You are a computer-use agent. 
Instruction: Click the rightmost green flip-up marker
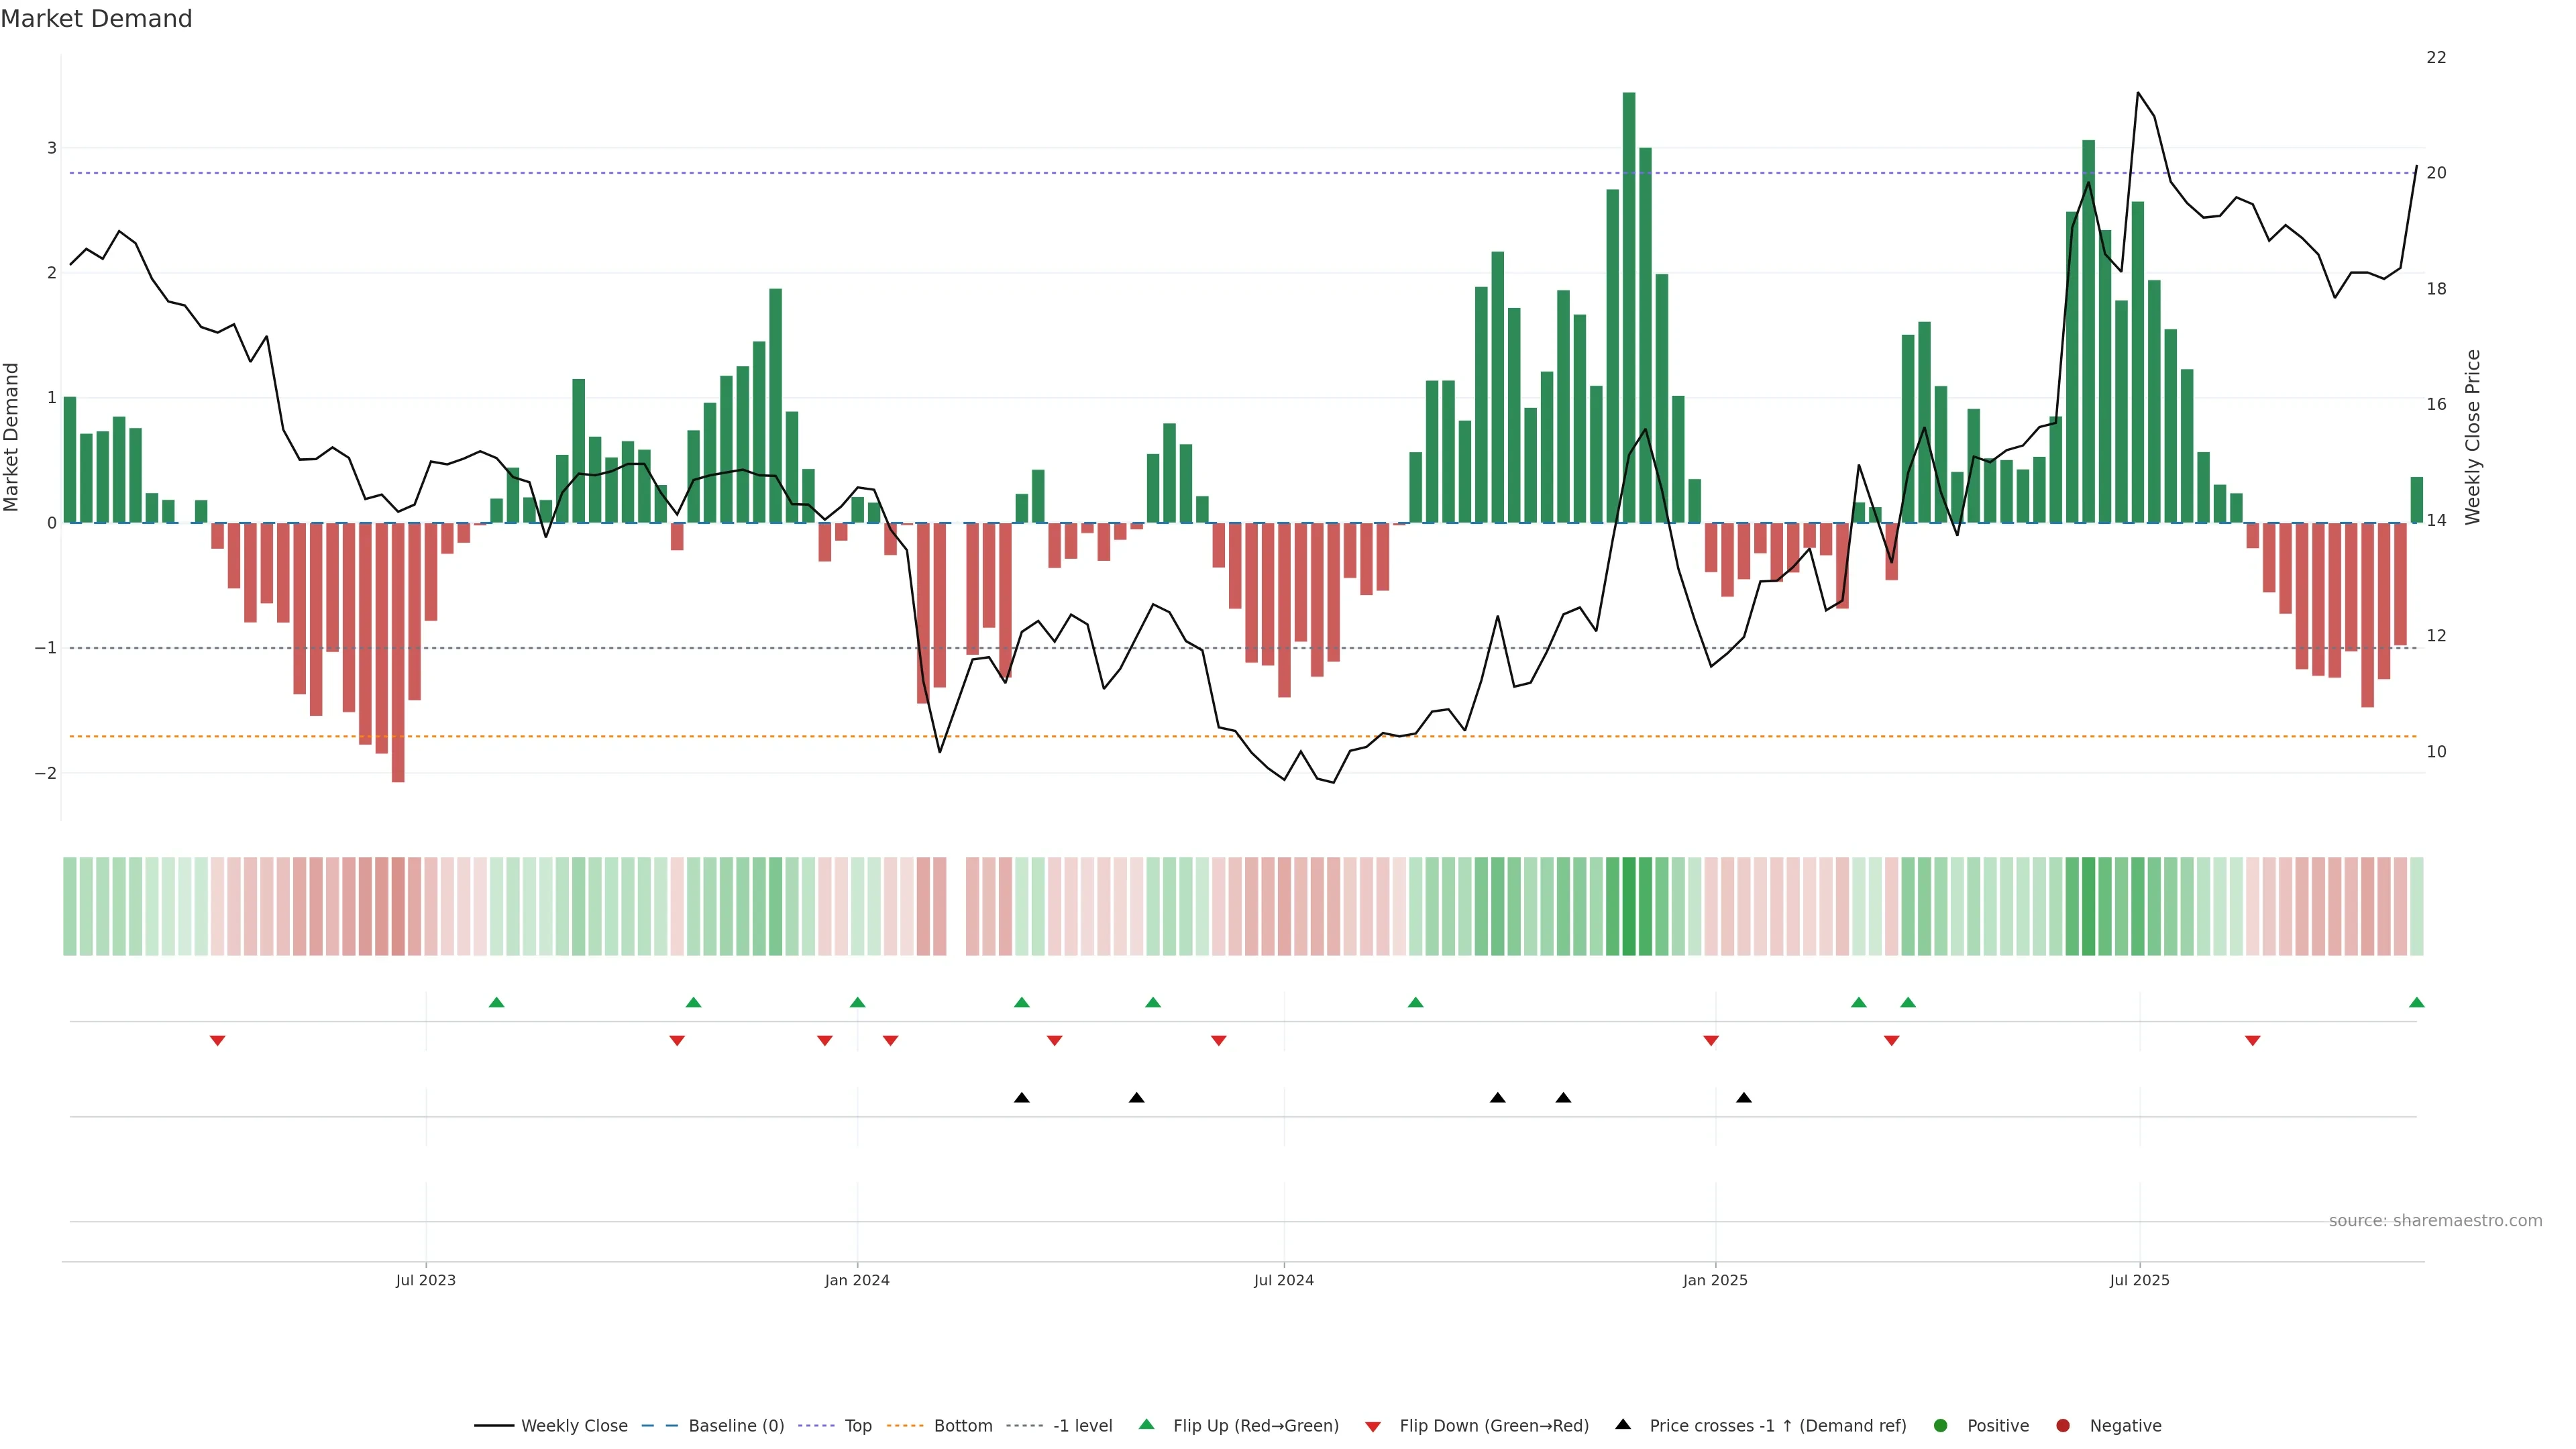[x=2417, y=1002]
